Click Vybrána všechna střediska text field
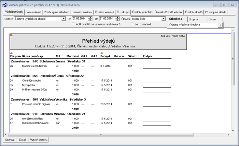 [x=193, y=25]
